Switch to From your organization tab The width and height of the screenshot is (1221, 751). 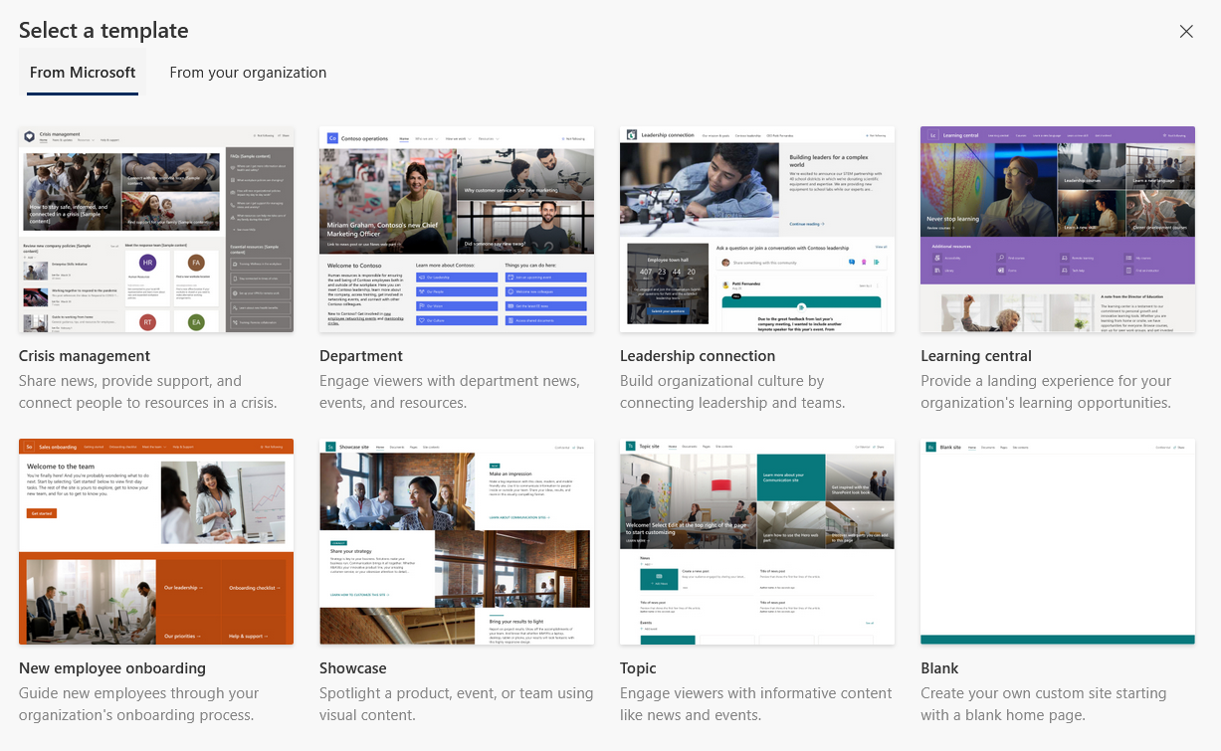point(248,73)
